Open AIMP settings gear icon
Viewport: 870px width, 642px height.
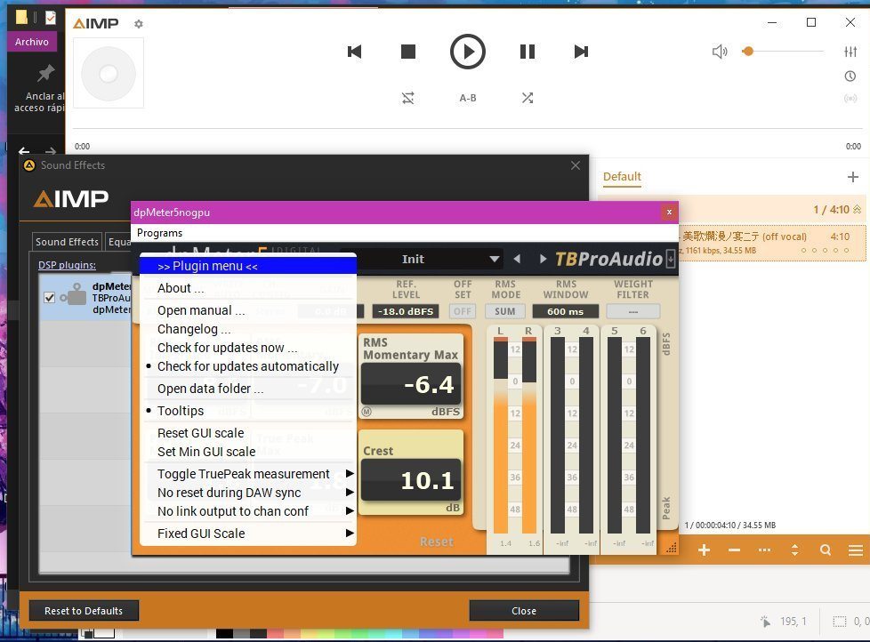click(x=139, y=24)
